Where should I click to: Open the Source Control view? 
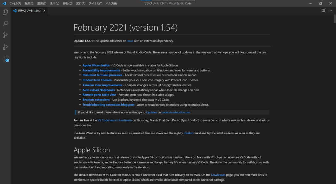pyautogui.click(x=5, y=35)
